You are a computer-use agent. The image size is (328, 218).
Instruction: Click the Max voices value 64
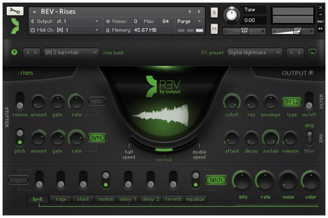click(166, 21)
